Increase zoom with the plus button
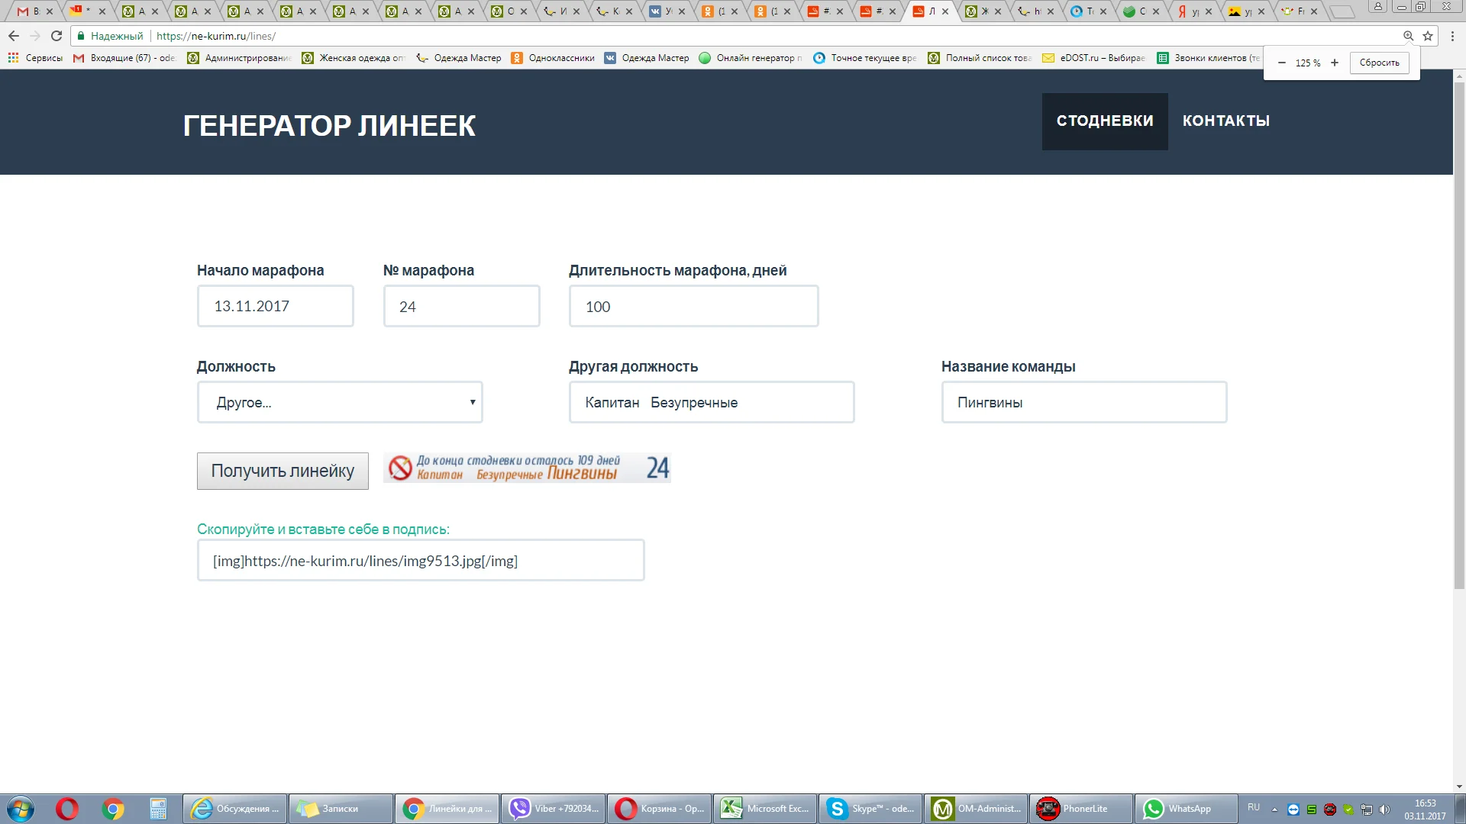Screen dimensions: 1466x824 pos(1335,63)
